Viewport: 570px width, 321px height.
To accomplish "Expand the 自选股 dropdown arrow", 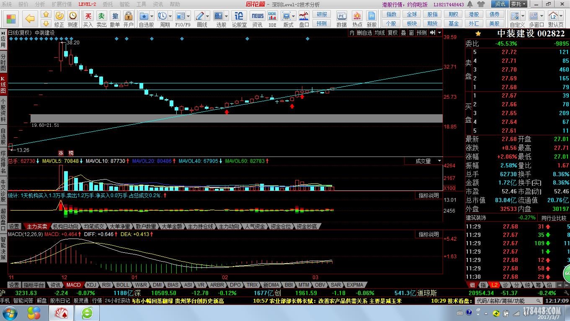I will (152, 16).
